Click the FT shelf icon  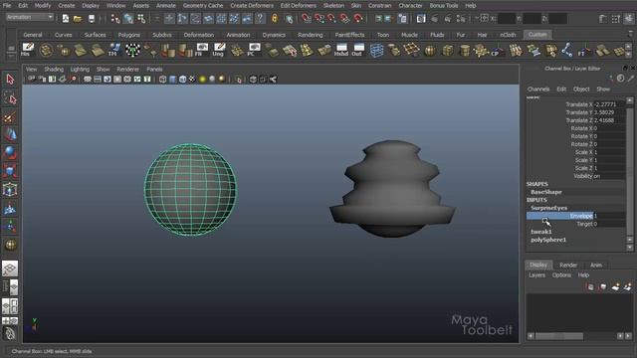(584, 51)
